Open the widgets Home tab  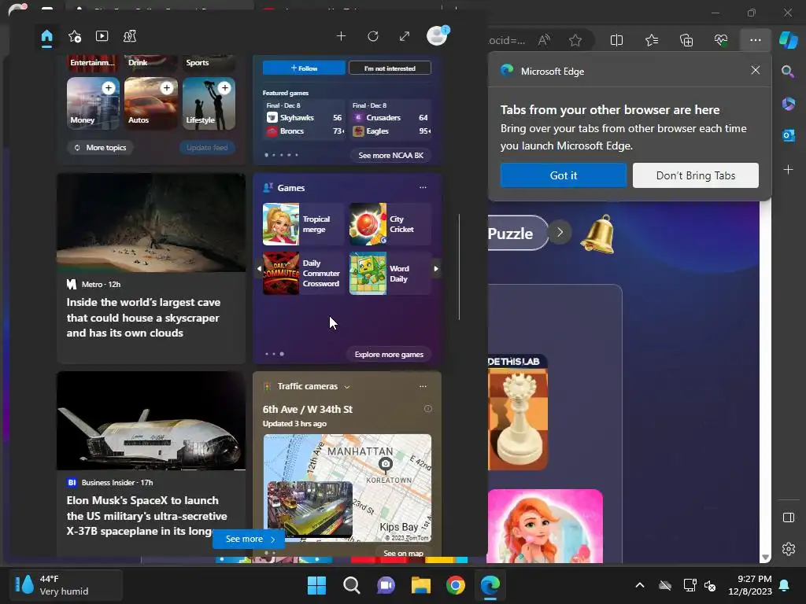pos(46,36)
